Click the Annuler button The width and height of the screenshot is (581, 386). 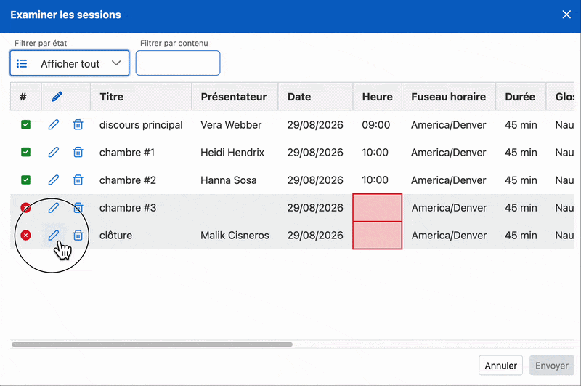(x=500, y=366)
